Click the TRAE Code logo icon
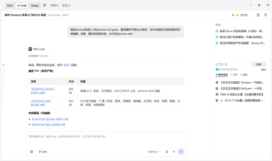Image resolution: width=272 pixels, height=161 pixels. (30, 49)
